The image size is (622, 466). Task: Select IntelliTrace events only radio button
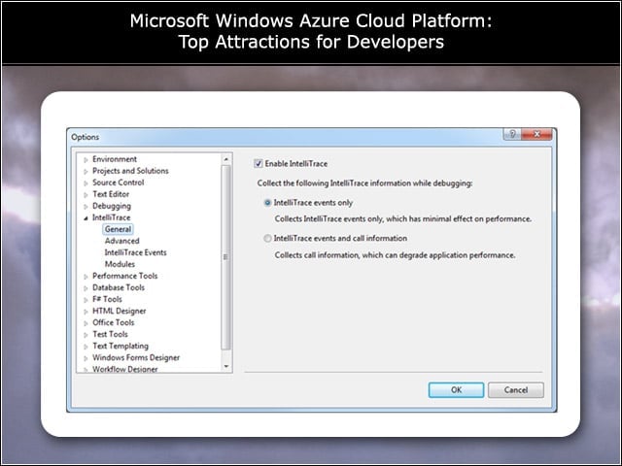tap(268, 203)
